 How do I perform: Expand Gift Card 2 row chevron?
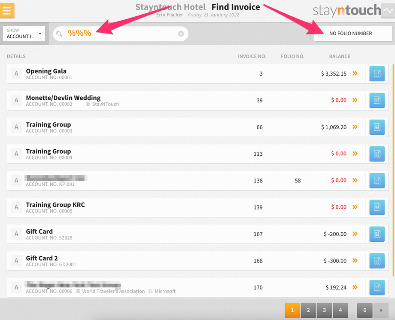pyautogui.click(x=355, y=261)
